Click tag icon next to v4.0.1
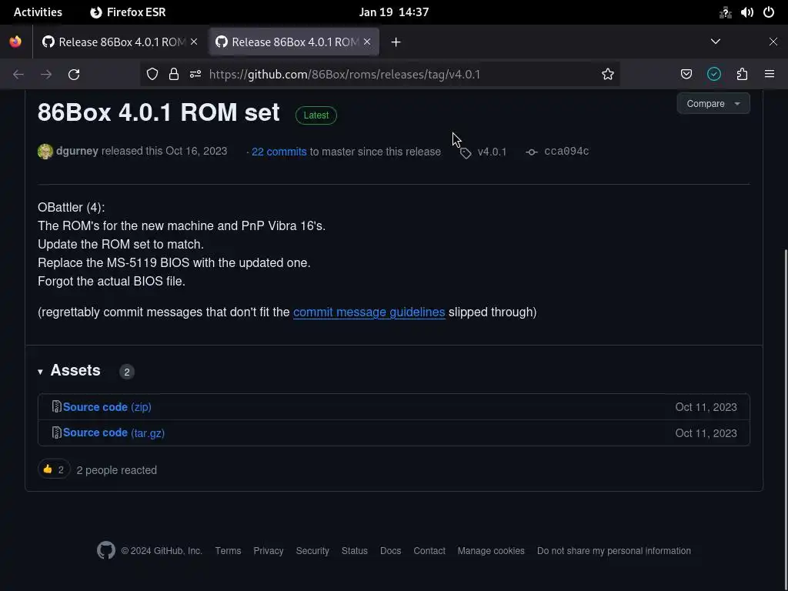 pos(466,153)
